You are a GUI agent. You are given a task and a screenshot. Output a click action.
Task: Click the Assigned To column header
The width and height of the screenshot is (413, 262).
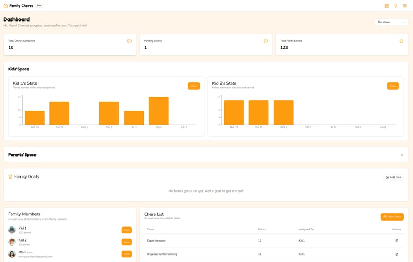(306, 229)
